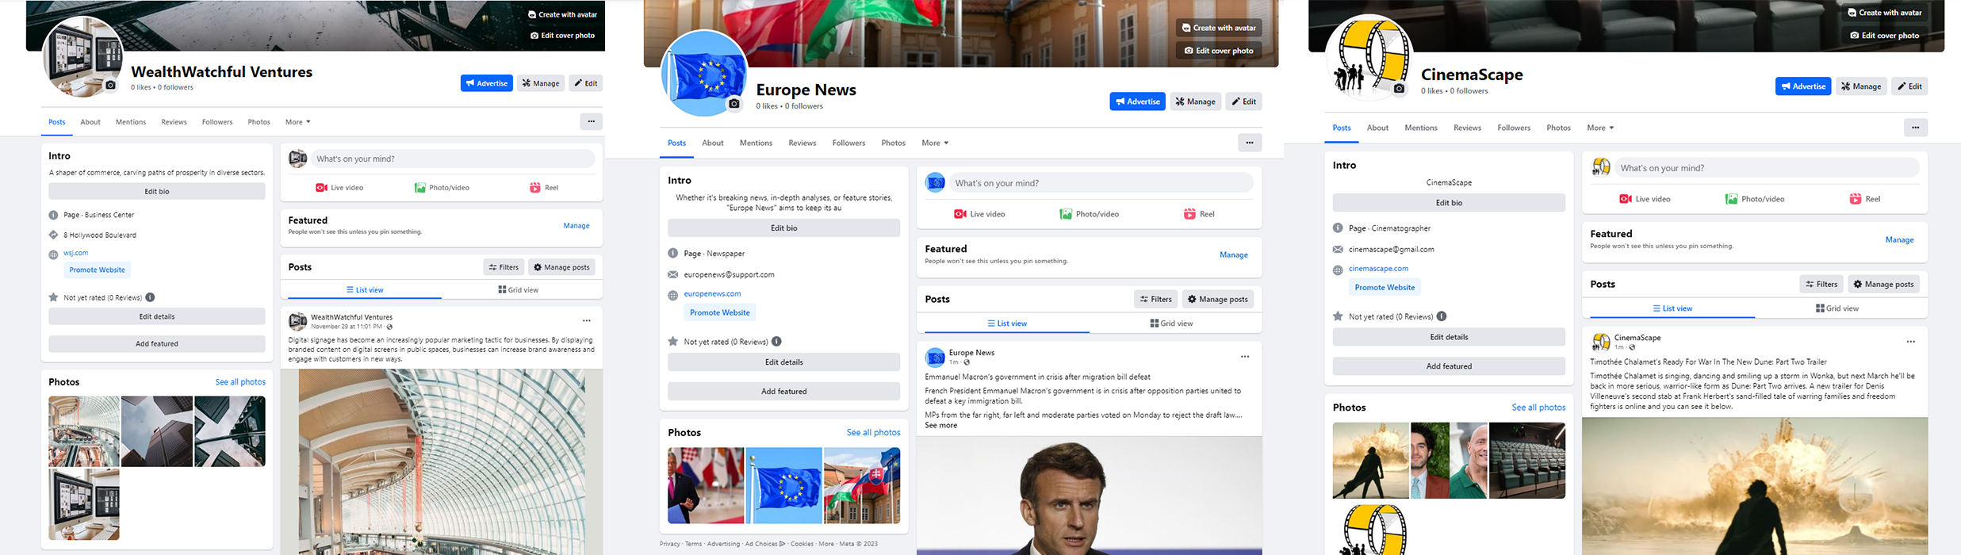This screenshot has width=1961, height=555.
Task: Click Reel on Europe News page
Action: [x=1199, y=214]
